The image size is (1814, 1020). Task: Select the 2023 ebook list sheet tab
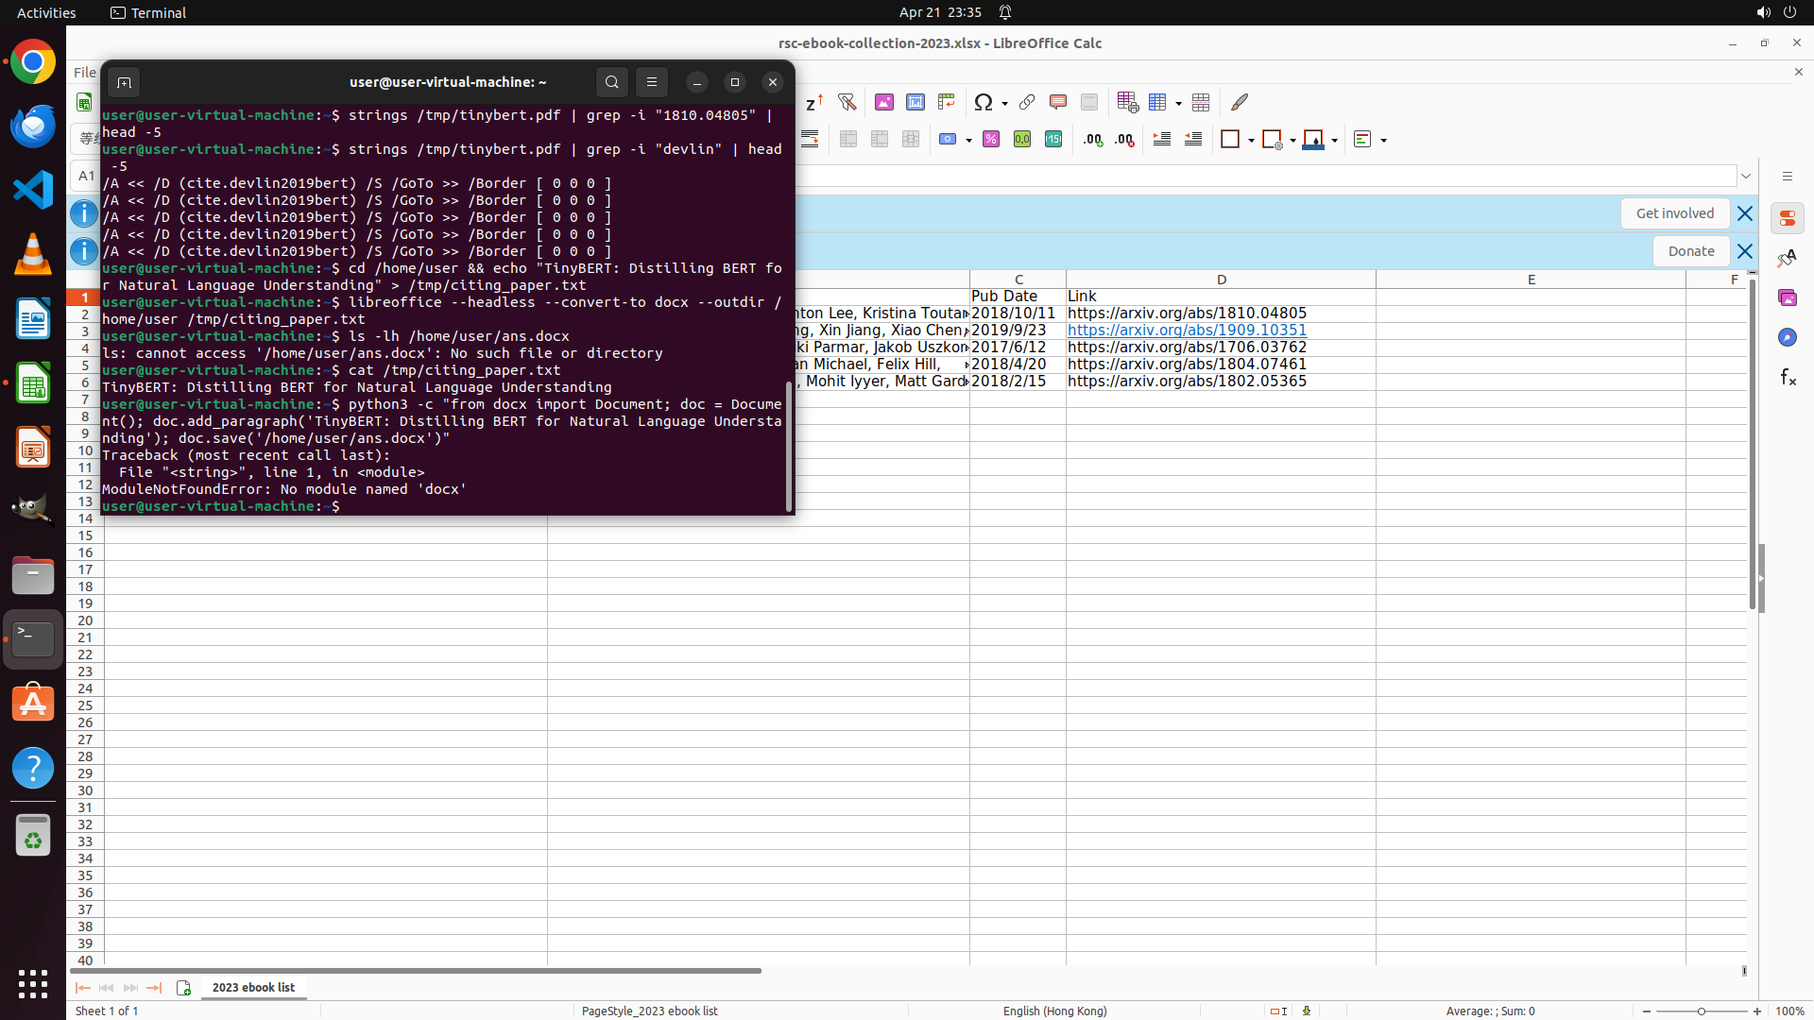click(253, 987)
